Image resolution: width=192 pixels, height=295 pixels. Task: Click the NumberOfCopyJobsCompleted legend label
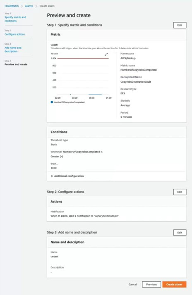(69, 102)
